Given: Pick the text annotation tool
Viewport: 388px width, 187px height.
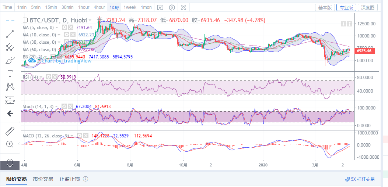Looking at the screenshot, I should click(x=10, y=73).
